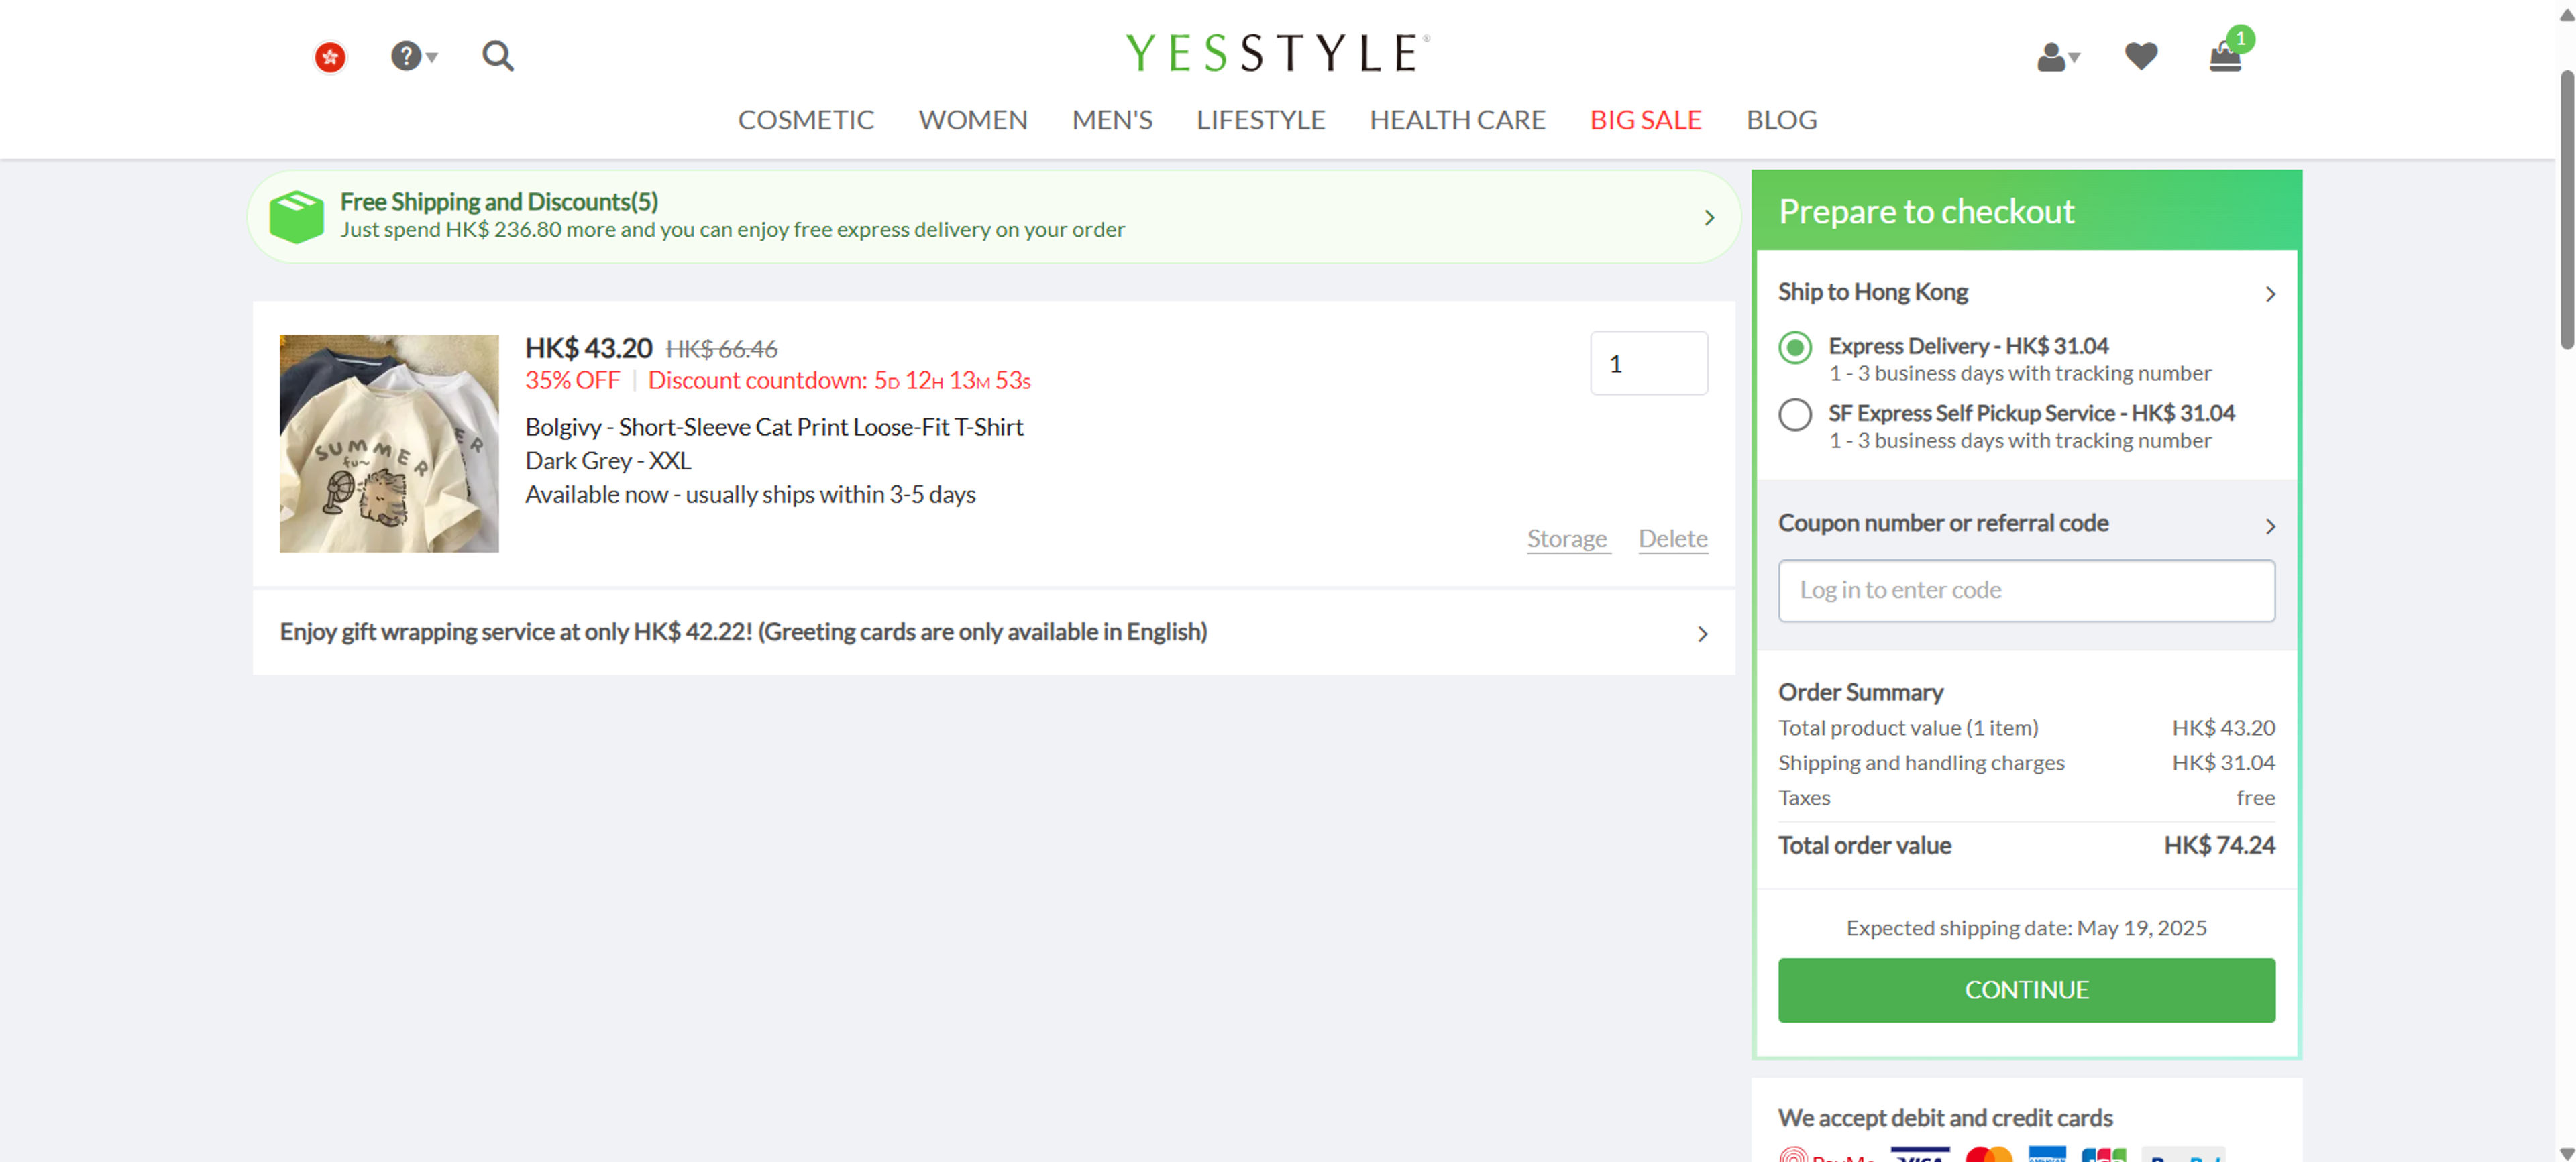Screen dimensions: 2576x1162
Task: Click the Dark Grey - XXL variant text
Action: [607, 461]
